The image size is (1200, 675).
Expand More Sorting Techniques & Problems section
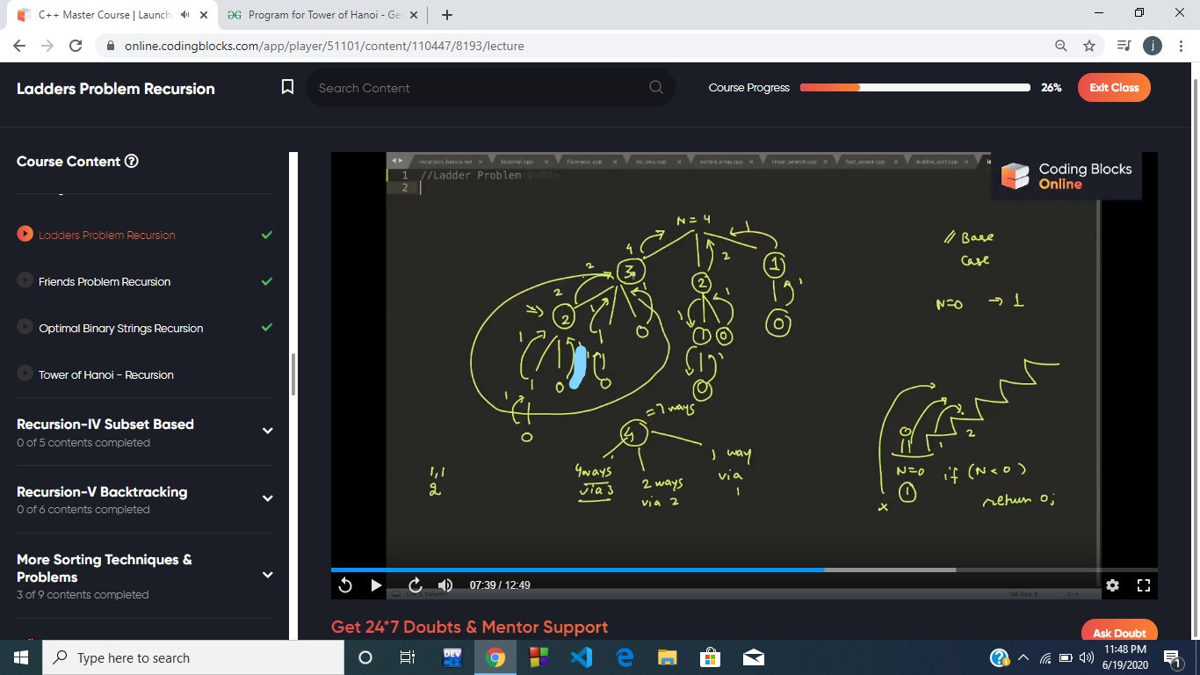(x=267, y=575)
